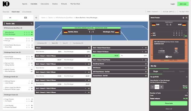This screenshot has width=191, height=111.
Task: Expand O/U Total Games - 3rd Set market
Action: (120, 72)
